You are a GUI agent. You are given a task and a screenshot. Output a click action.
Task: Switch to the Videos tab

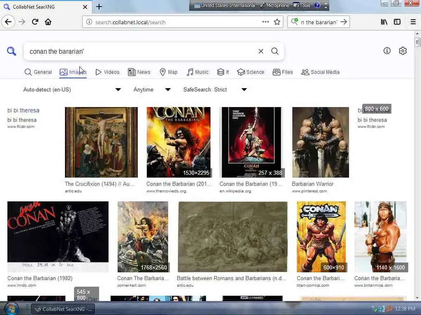tap(107, 72)
